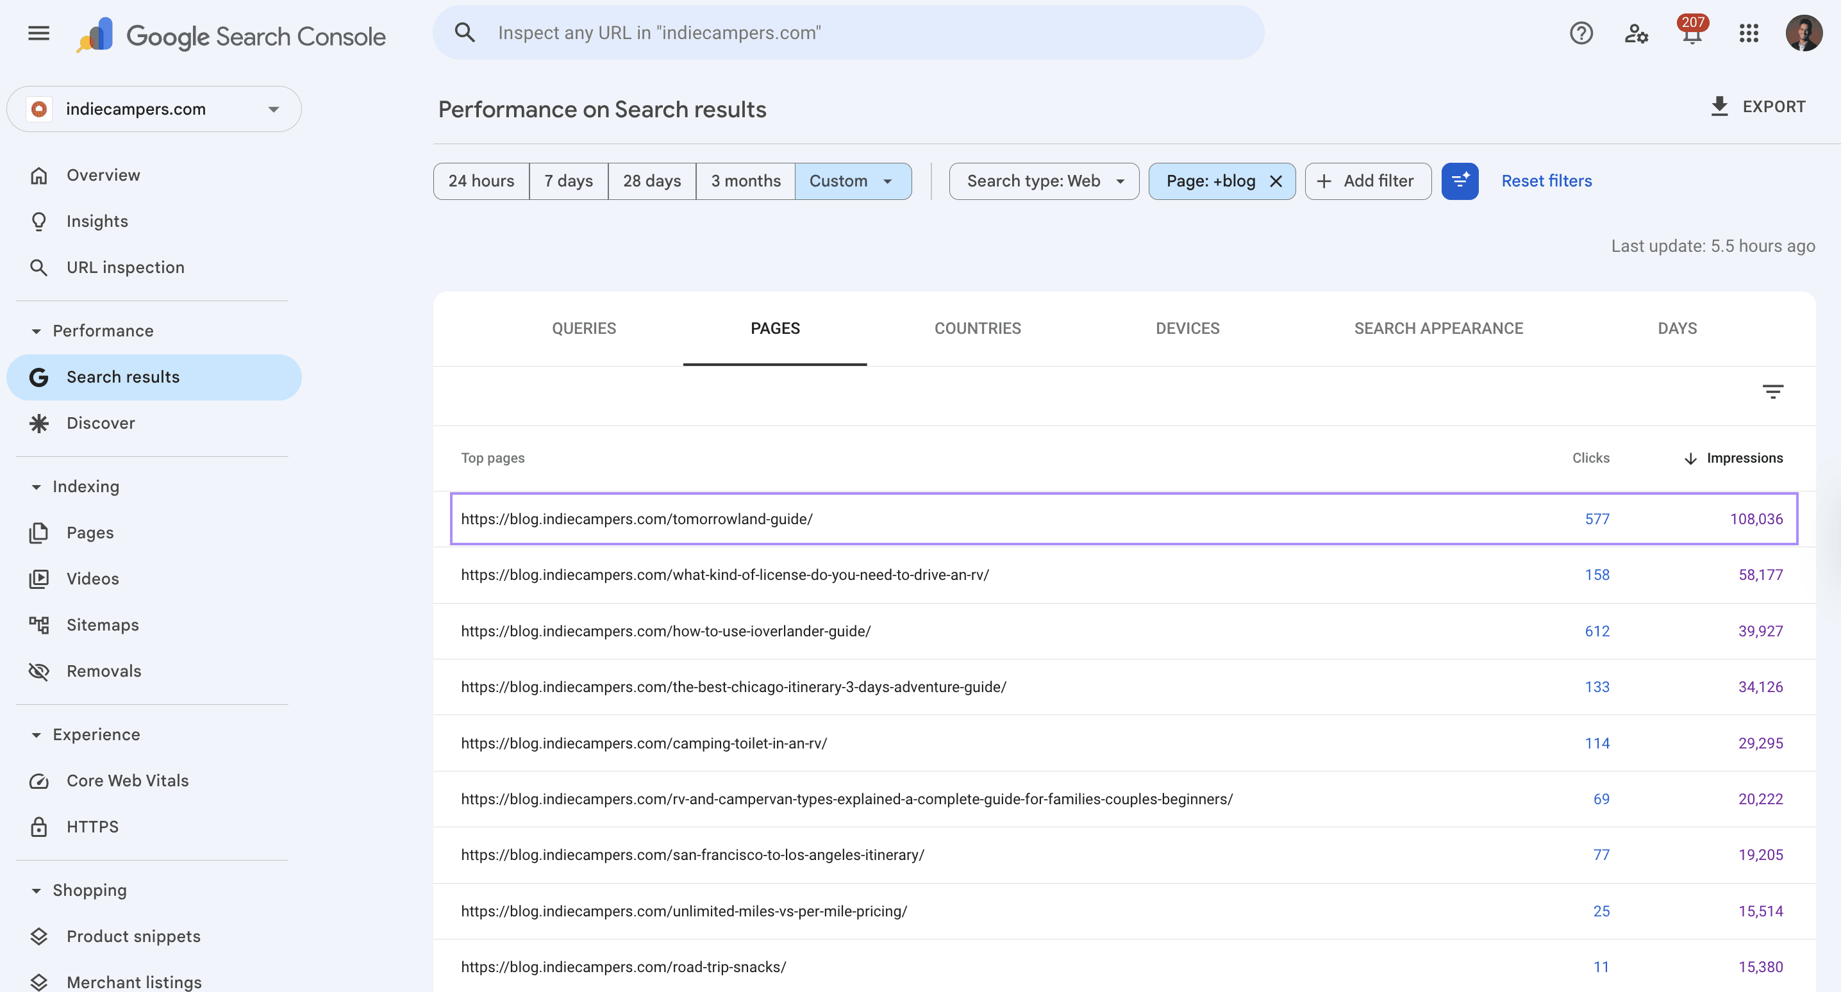1841x992 pixels.
Task: Click the table filter rows icon
Action: point(1772,391)
